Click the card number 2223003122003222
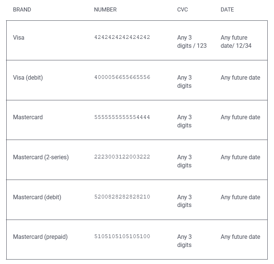Viewport: 274px width, 264px height. (x=122, y=157)
